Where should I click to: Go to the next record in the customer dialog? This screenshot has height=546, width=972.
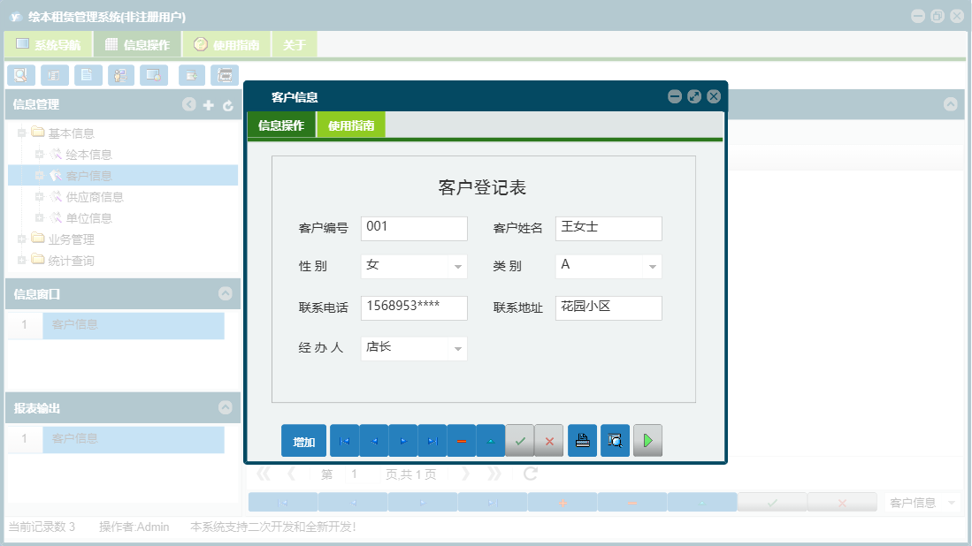(402, 440)
